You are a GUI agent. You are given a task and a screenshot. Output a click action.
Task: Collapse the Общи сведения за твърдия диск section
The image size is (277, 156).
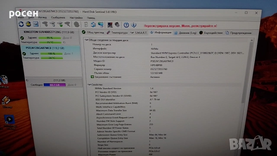(86, 40)
